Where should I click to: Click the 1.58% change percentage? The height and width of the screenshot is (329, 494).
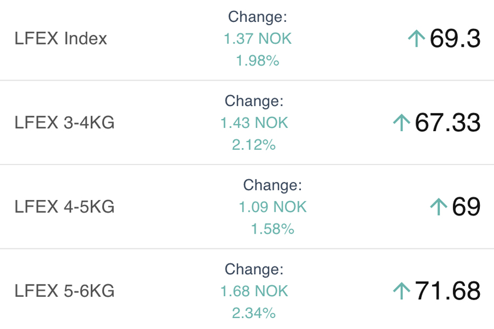[x=273, y=229]
